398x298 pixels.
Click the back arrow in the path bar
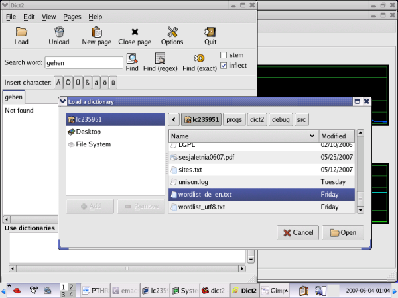click(174, 119)
